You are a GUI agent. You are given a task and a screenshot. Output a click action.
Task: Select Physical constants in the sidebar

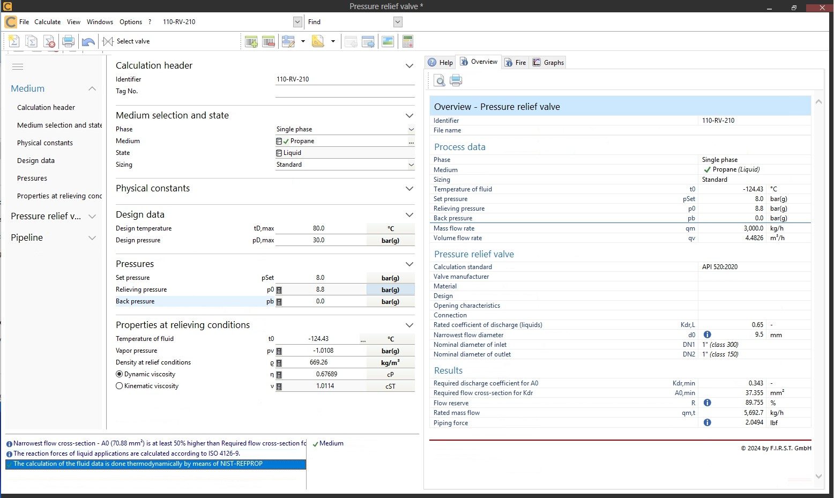(x=45, y=143)
